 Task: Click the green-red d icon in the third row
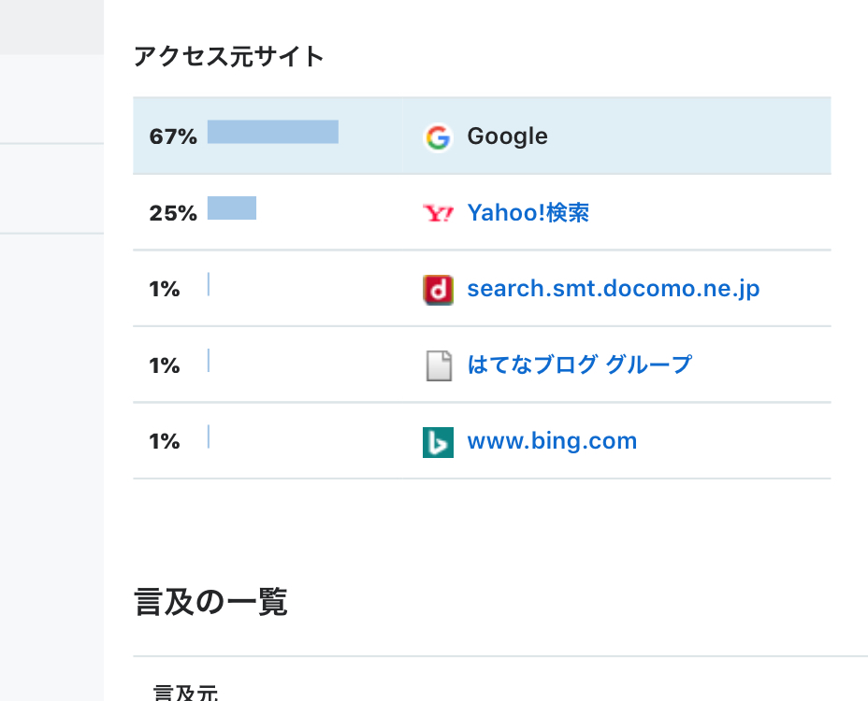438,289
